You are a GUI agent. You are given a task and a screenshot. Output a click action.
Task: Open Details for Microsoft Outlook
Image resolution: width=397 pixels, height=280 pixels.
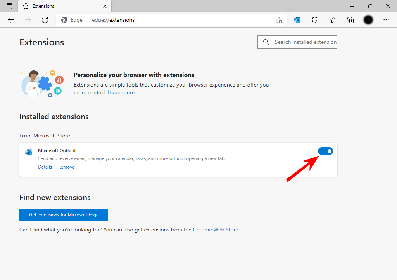pos(45,167)
